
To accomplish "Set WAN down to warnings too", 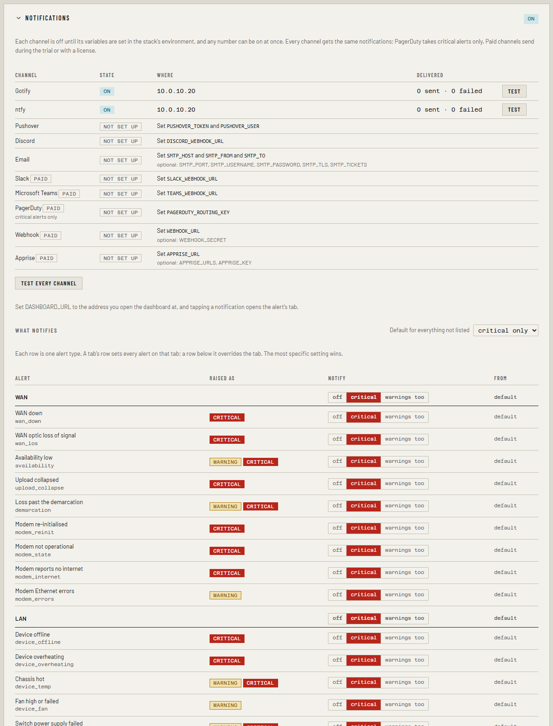I will click(x=404, y=417).
